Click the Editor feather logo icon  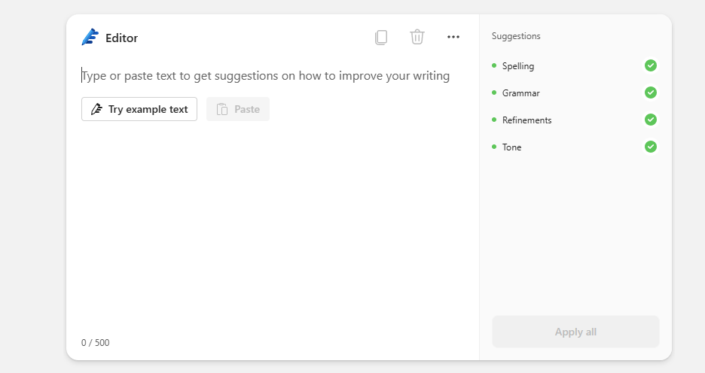(x=90, y=38)
